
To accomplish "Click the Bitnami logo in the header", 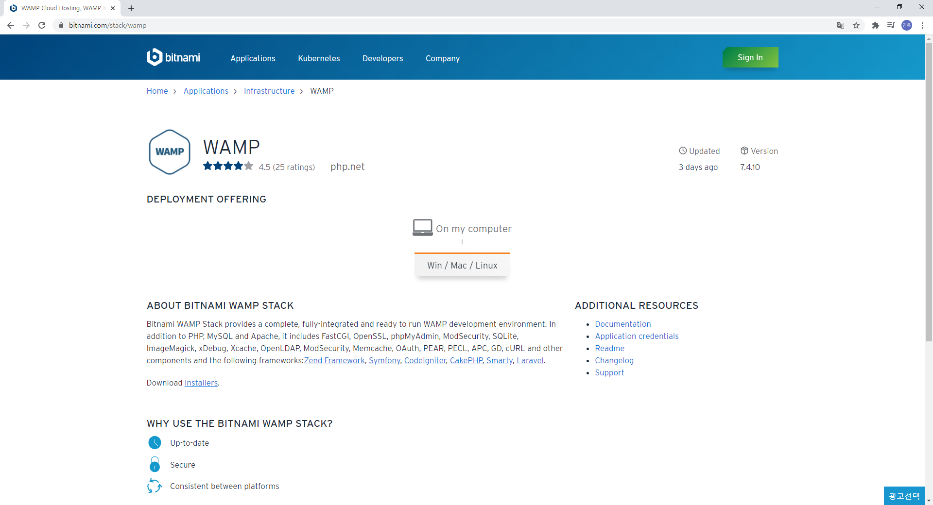I will (173, 57).
